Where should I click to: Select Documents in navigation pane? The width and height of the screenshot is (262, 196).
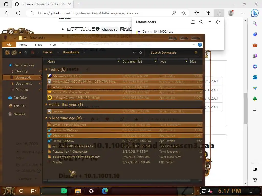[24, 83]
